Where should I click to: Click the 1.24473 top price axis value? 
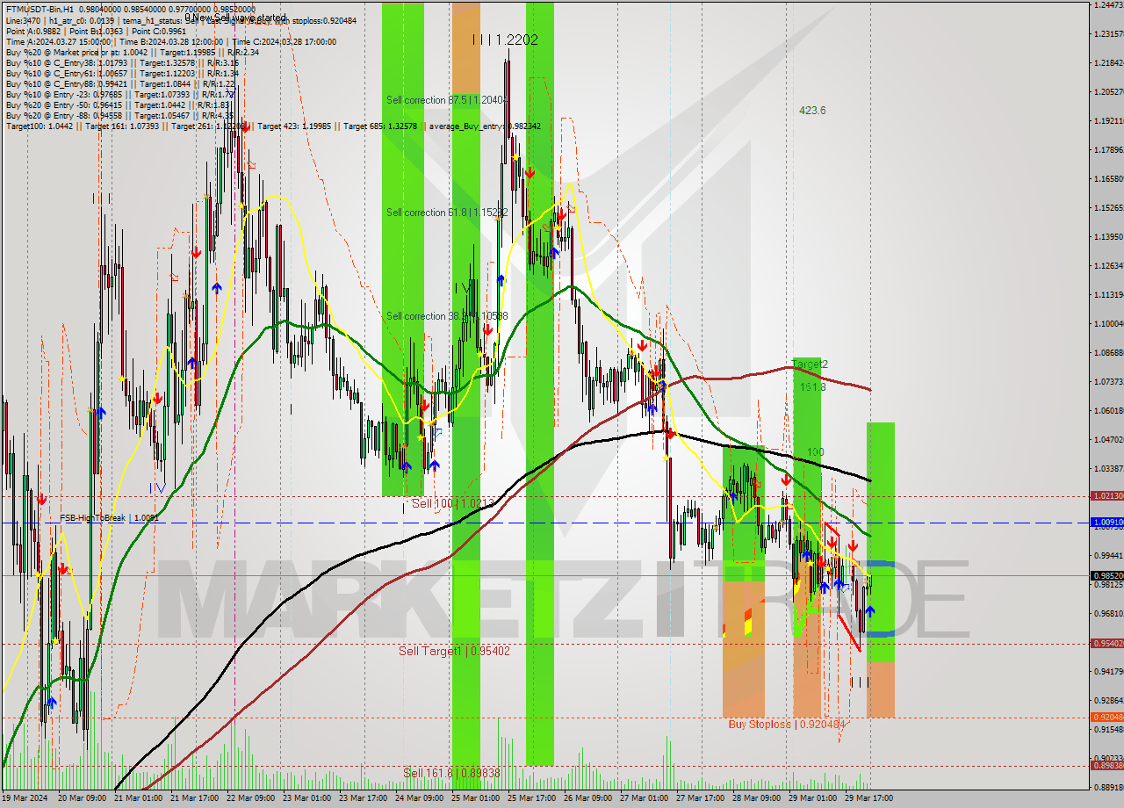click(1108, 5)
